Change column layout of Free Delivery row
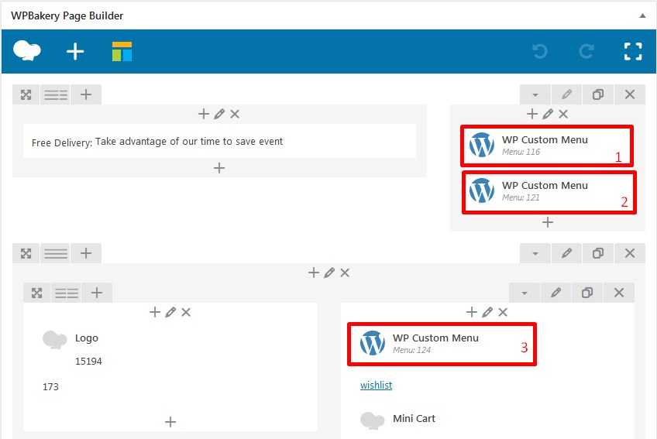This screenshot has height=439, width=657. pos(56,94)
